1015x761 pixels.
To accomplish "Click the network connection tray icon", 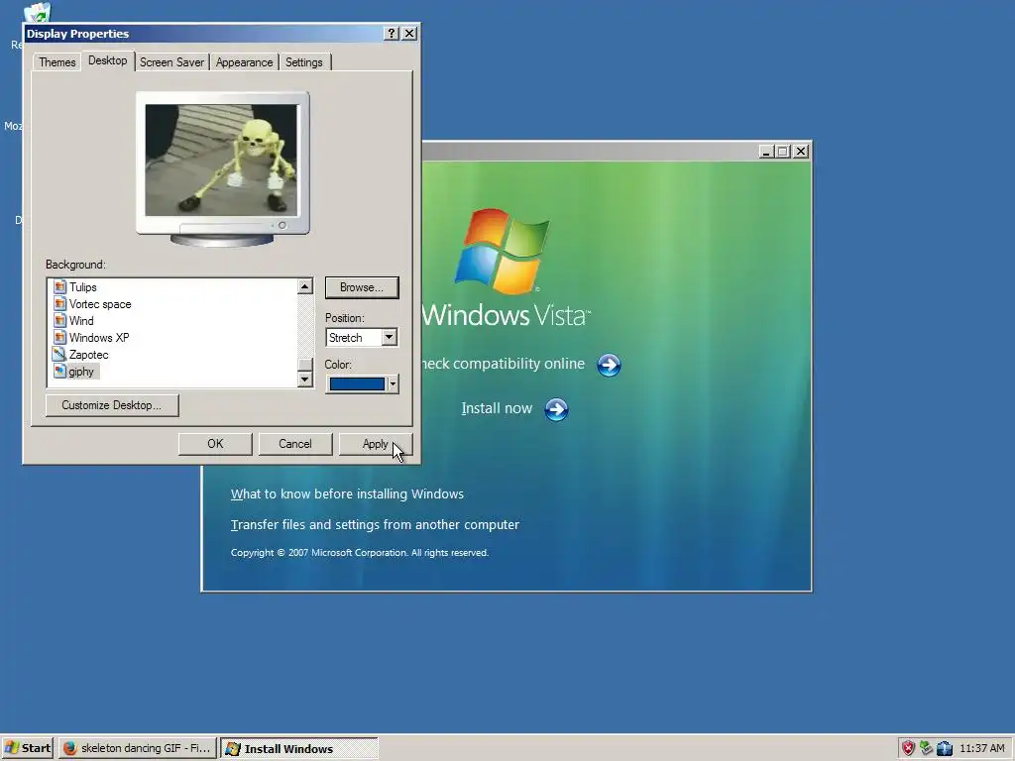I will click(x=945, y=748).
